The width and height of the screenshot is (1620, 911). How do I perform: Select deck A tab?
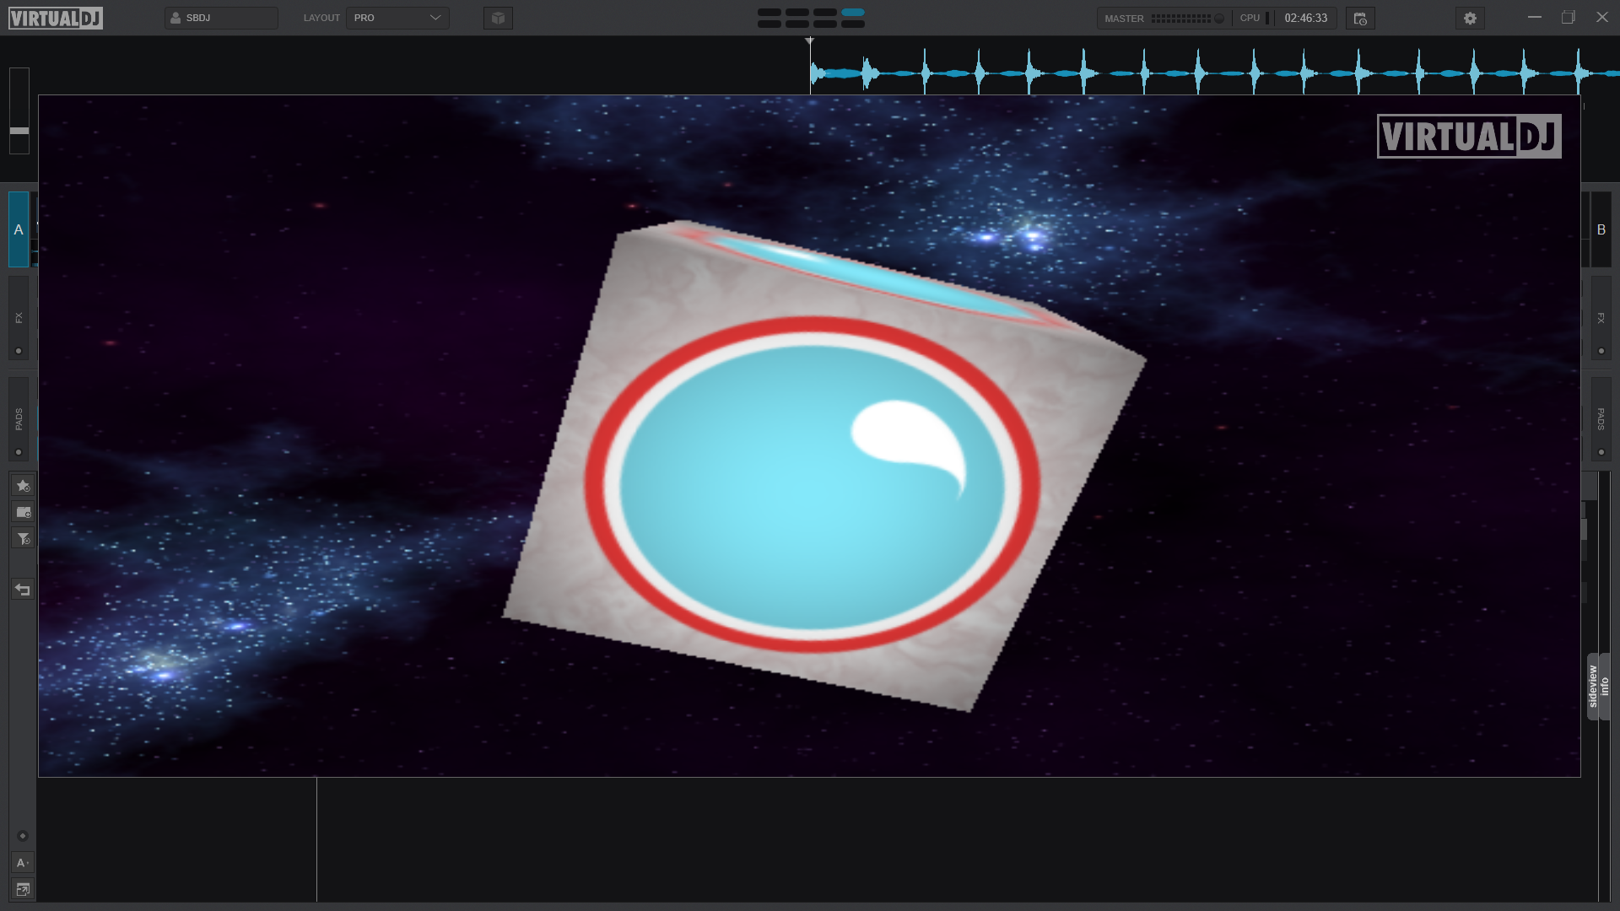pyautogui.click(x=19, y=229)
